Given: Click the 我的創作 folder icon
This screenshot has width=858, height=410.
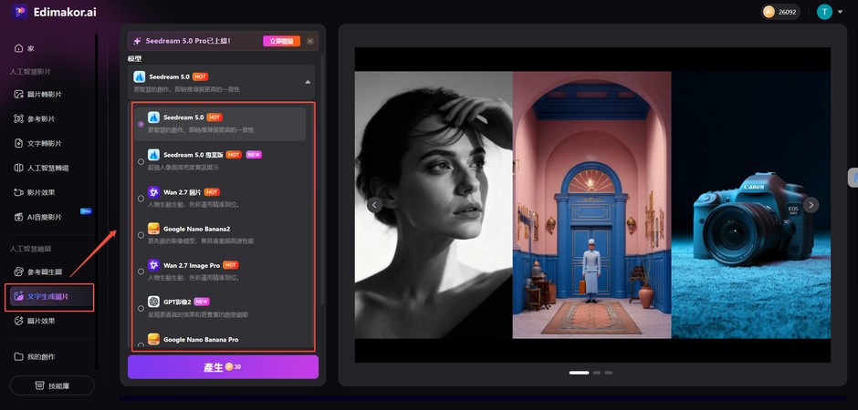Looking at the screenshot, I should [x=19, y=357].
